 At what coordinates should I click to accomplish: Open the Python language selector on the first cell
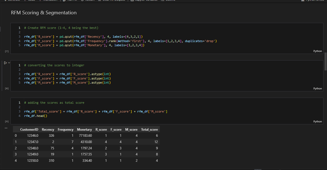317,51
